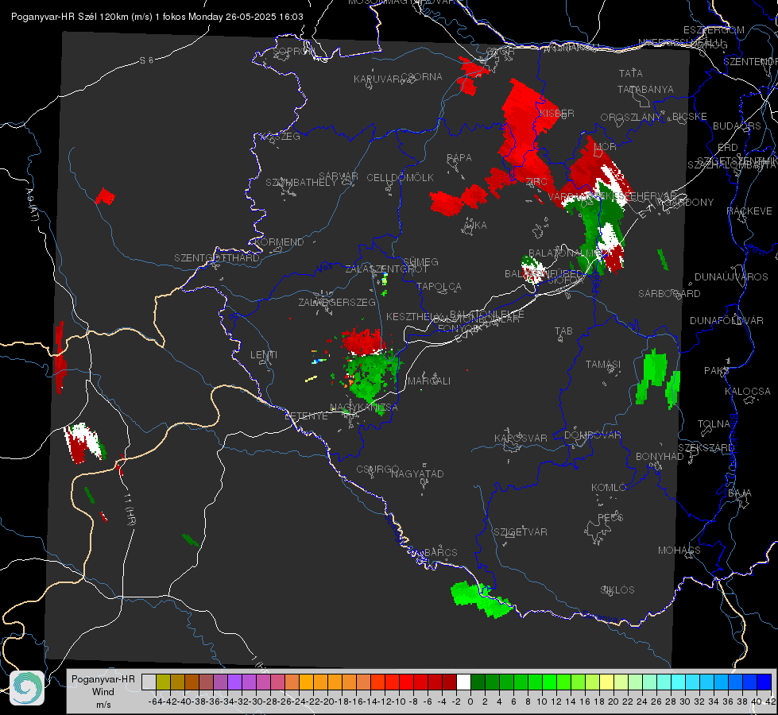Viewport: 778px width, 715px height.
Task: Click the DOMBOVAR label
Action: [x=592, y=435]
